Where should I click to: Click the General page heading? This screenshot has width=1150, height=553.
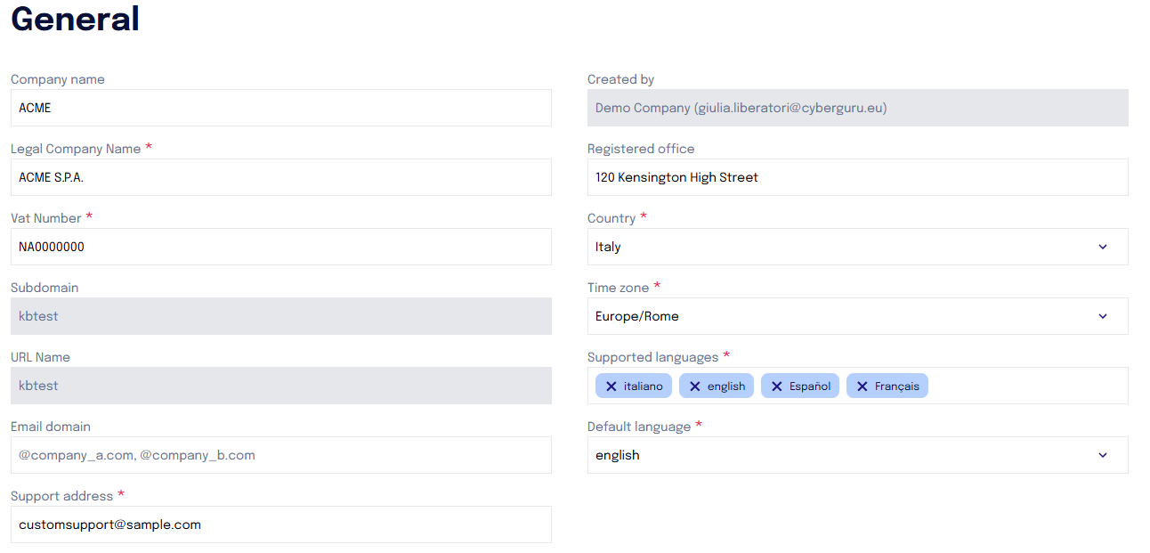pyautogui.click(x=75, y=20)
